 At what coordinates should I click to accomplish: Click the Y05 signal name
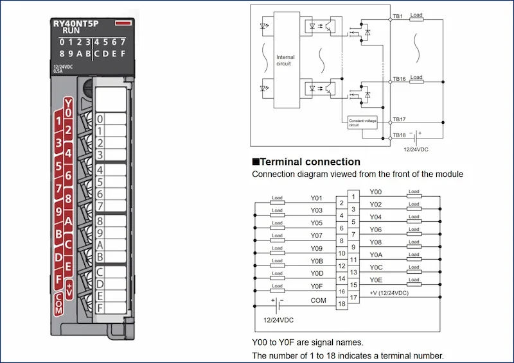point(316,223)
